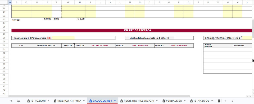
Task: Select column G header
Action: click(68, 2)
